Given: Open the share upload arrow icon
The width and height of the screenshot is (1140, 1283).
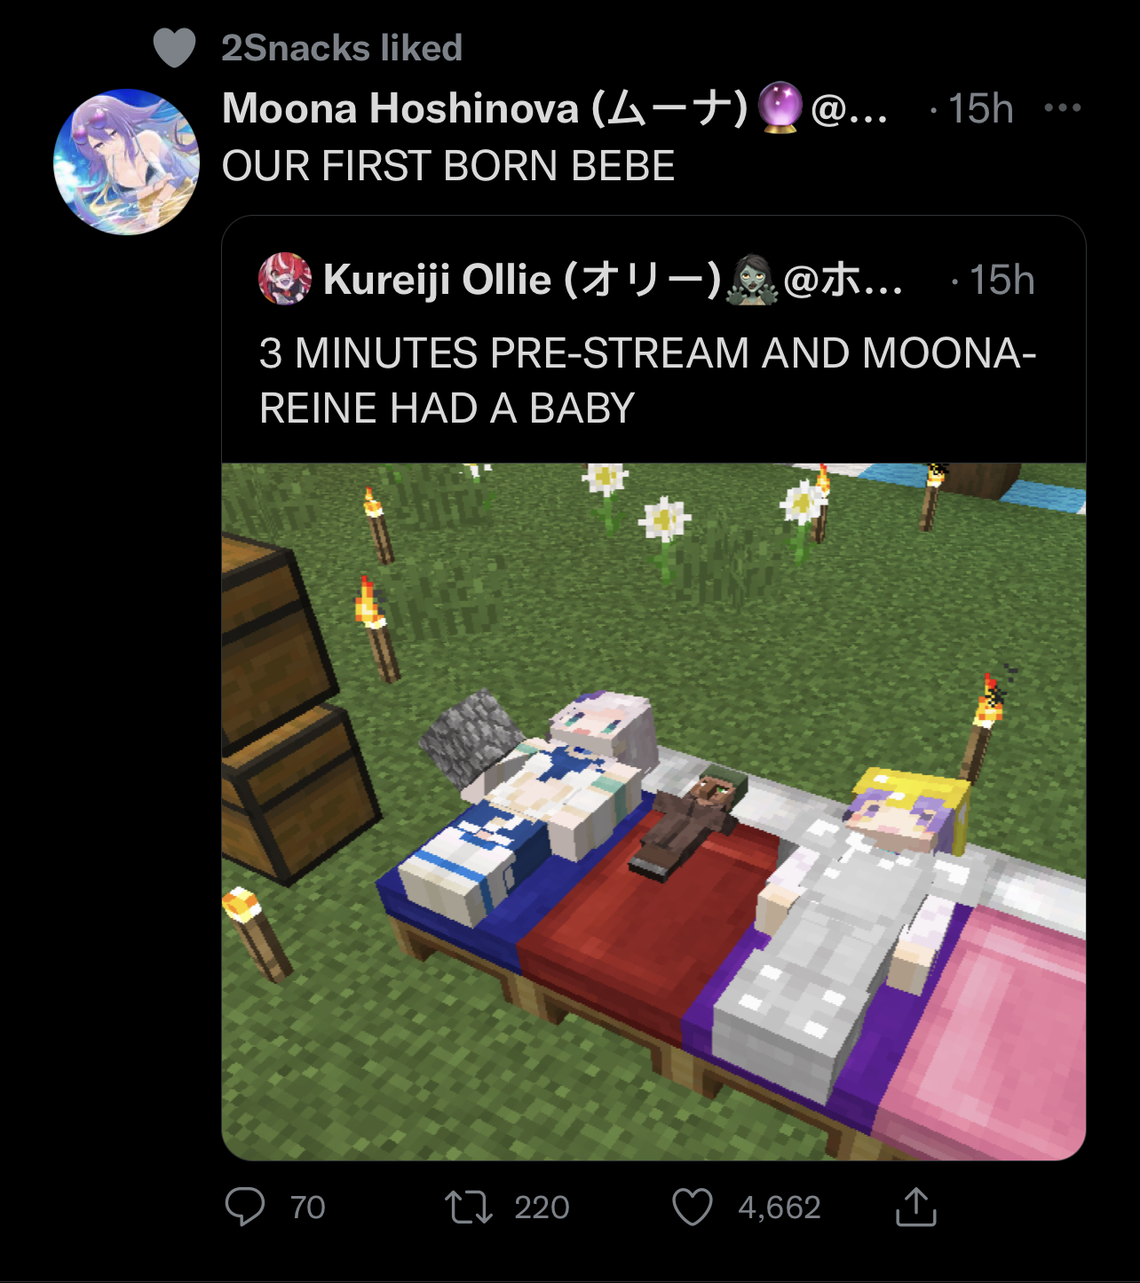Looking at the screenshot, I should [x=915, y=1207].
